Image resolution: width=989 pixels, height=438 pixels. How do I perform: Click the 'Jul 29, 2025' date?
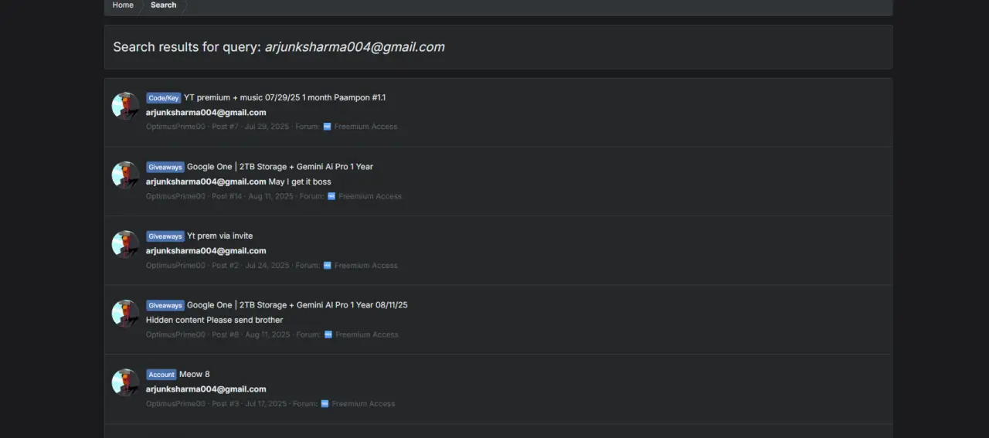pyautogui.click(x=267, y=127)
